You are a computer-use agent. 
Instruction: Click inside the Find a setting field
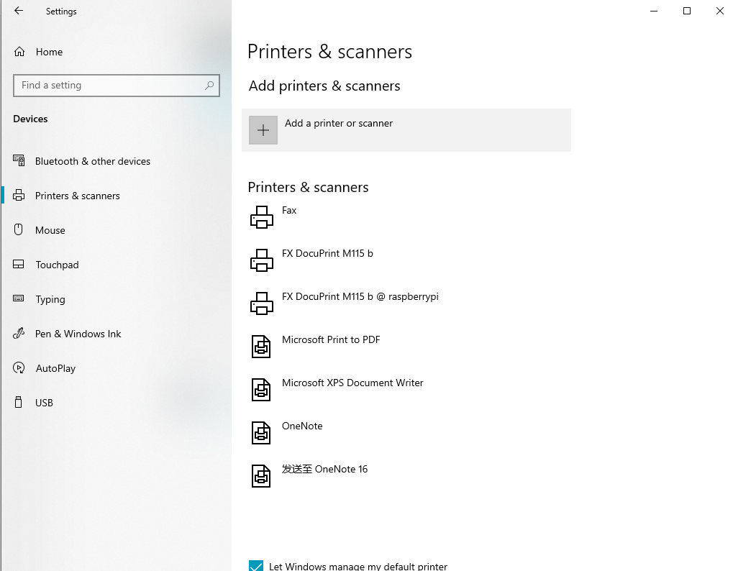(x=117, y=86)
